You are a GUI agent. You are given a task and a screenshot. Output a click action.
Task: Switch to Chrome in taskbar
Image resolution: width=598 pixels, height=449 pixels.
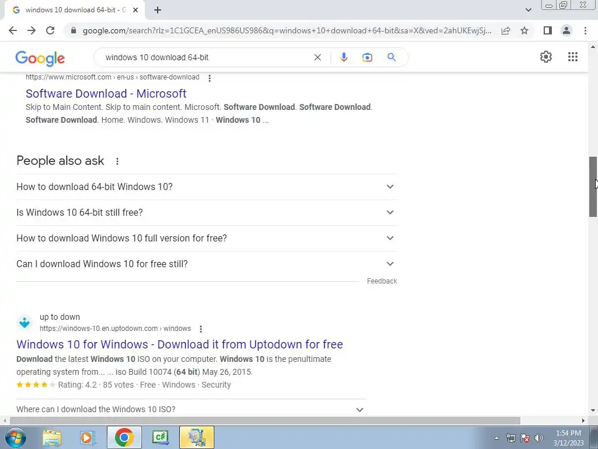tap(124, 437)
